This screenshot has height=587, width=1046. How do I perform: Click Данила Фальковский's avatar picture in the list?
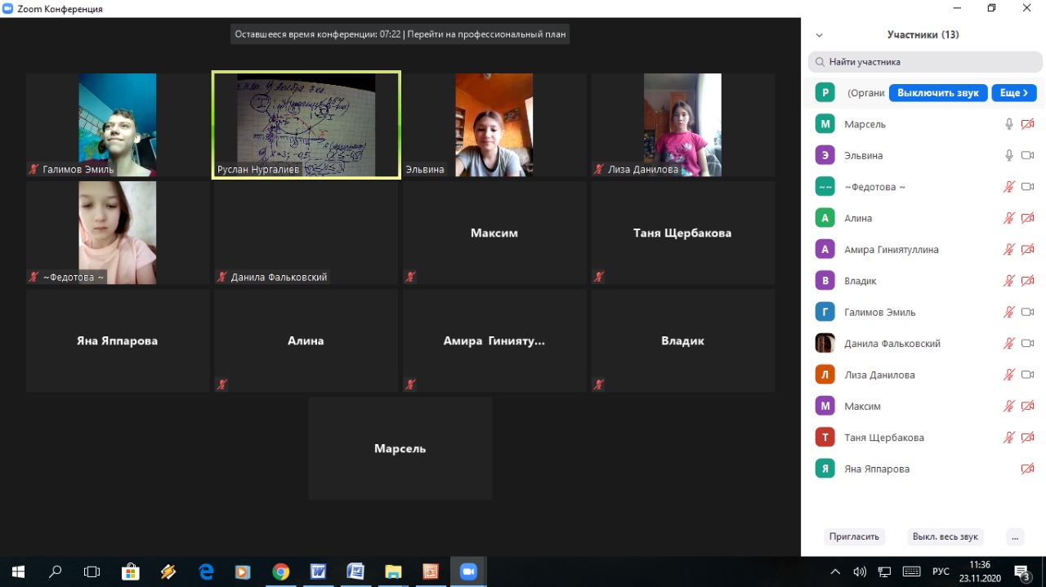(825, 344)
